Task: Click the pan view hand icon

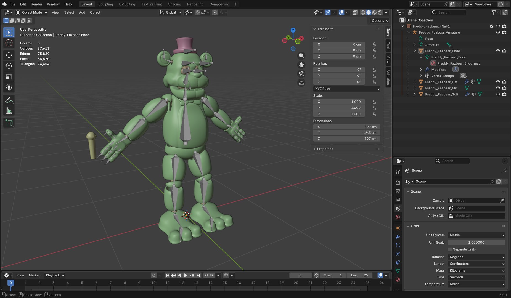Action: [301, 65]
